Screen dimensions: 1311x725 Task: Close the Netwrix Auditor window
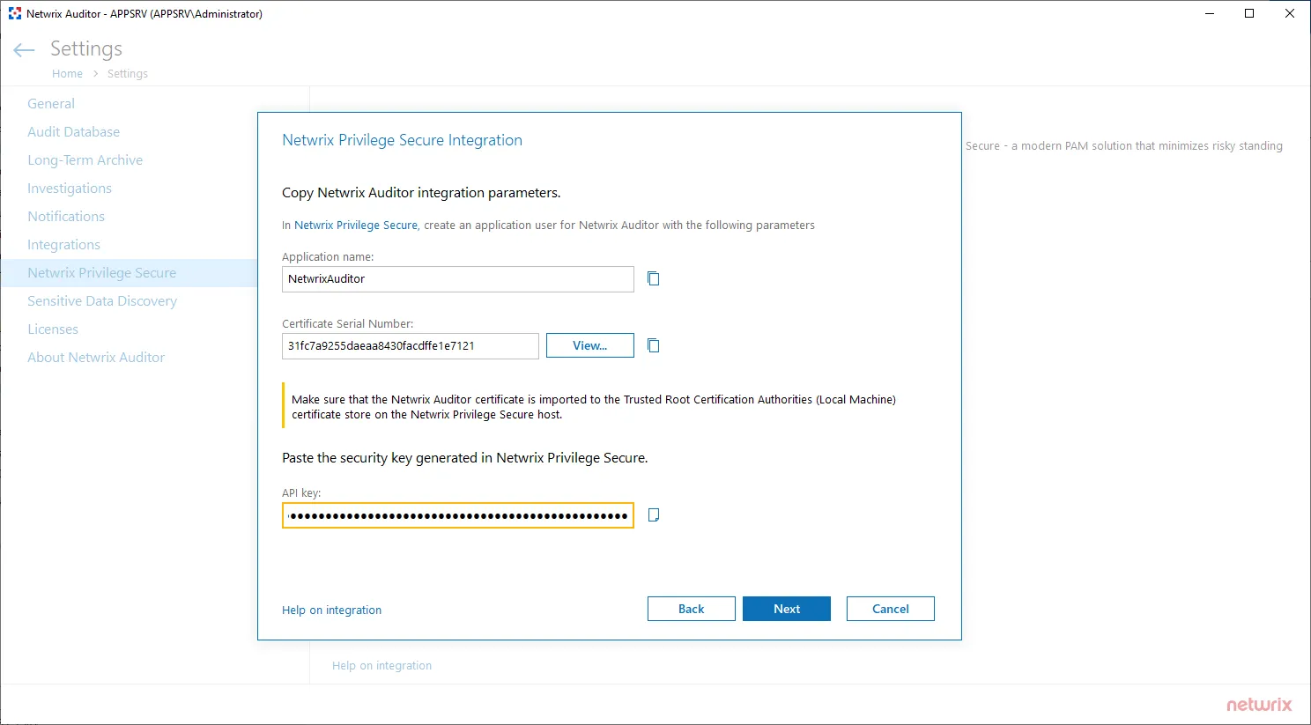[x=1290, y=13]
